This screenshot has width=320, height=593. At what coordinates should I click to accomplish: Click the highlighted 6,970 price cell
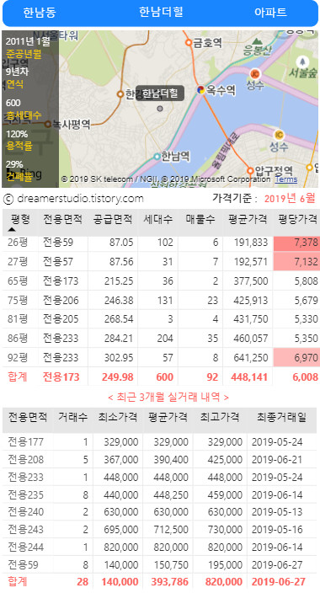click(296, 357)
